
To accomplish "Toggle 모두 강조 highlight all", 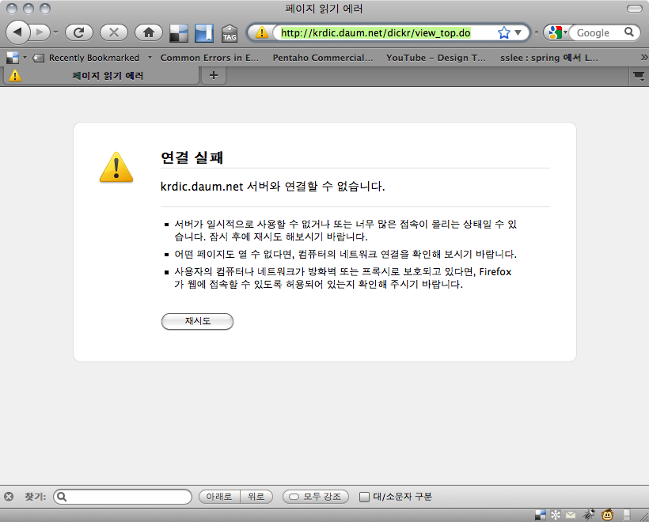I will 316,497.
